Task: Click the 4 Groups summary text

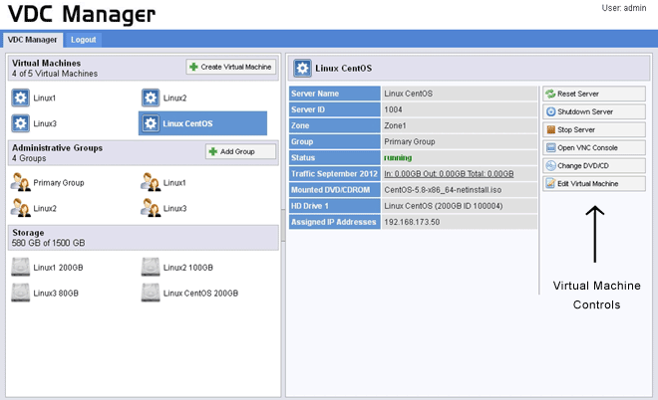Action: [29, 158]
